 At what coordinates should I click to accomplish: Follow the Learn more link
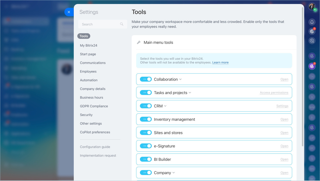220,63
